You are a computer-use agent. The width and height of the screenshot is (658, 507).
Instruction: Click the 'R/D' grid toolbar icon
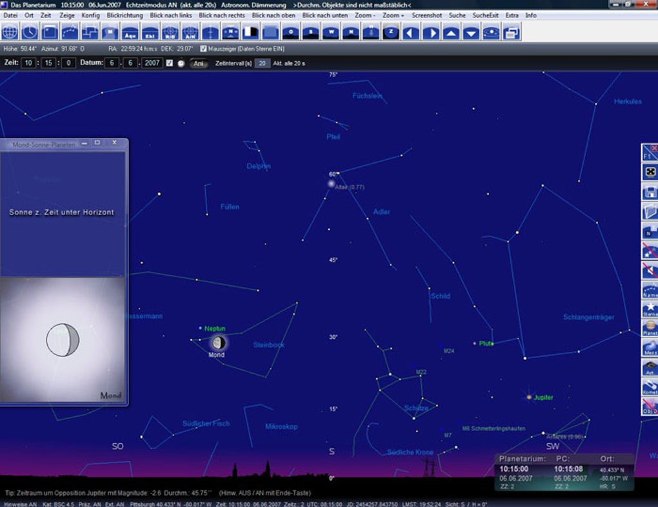click(170, 32)
